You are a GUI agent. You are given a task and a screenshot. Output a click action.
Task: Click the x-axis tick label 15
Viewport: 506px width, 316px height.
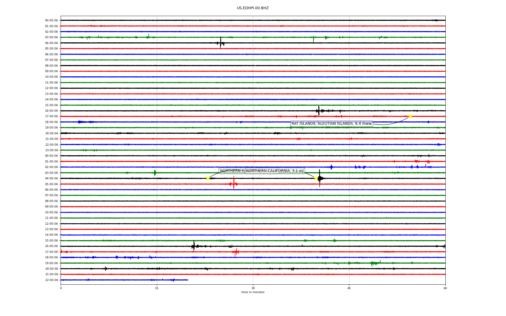(157, 288)
